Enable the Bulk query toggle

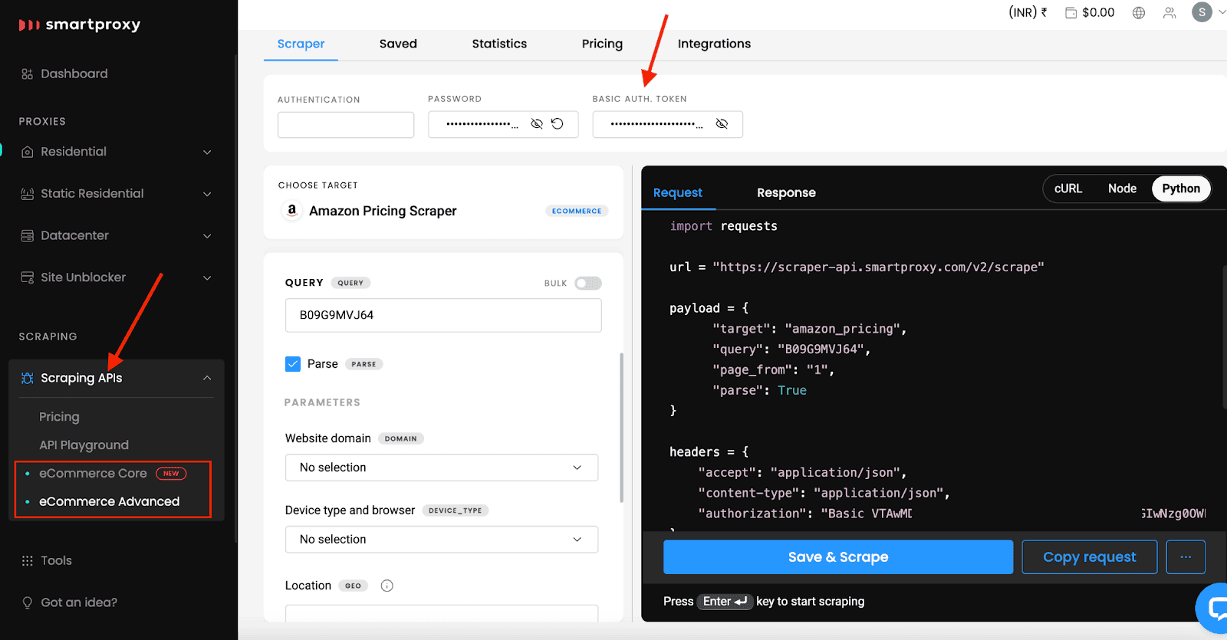pos(588,283)
